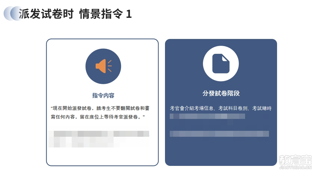The height and width of the screenshot is (176, 318).
Task: Click the white document file icon
Action: click(x=221, y=63)
